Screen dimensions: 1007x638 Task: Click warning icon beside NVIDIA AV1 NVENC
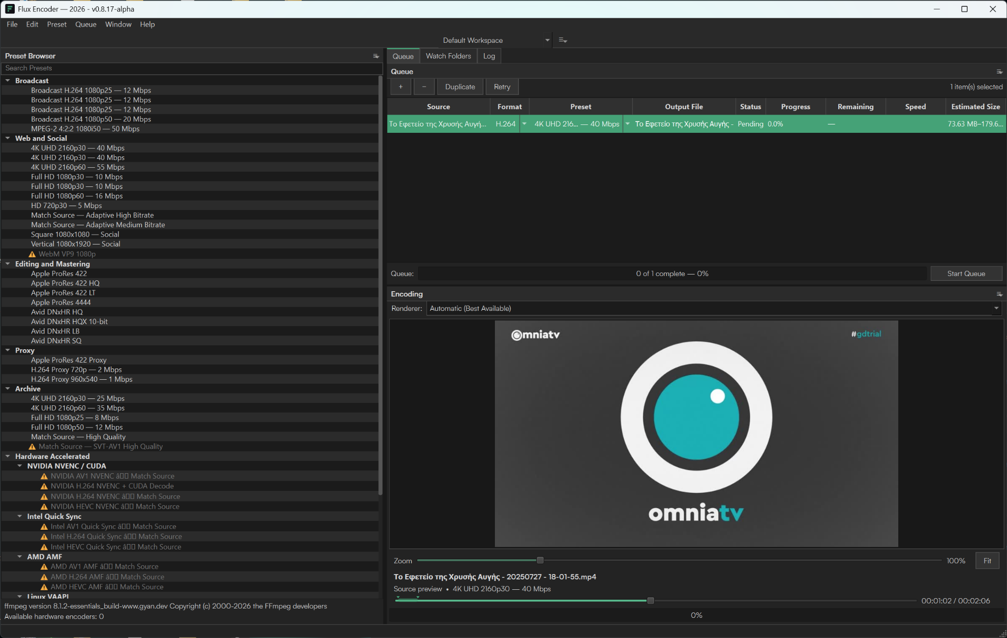[44, 476]
